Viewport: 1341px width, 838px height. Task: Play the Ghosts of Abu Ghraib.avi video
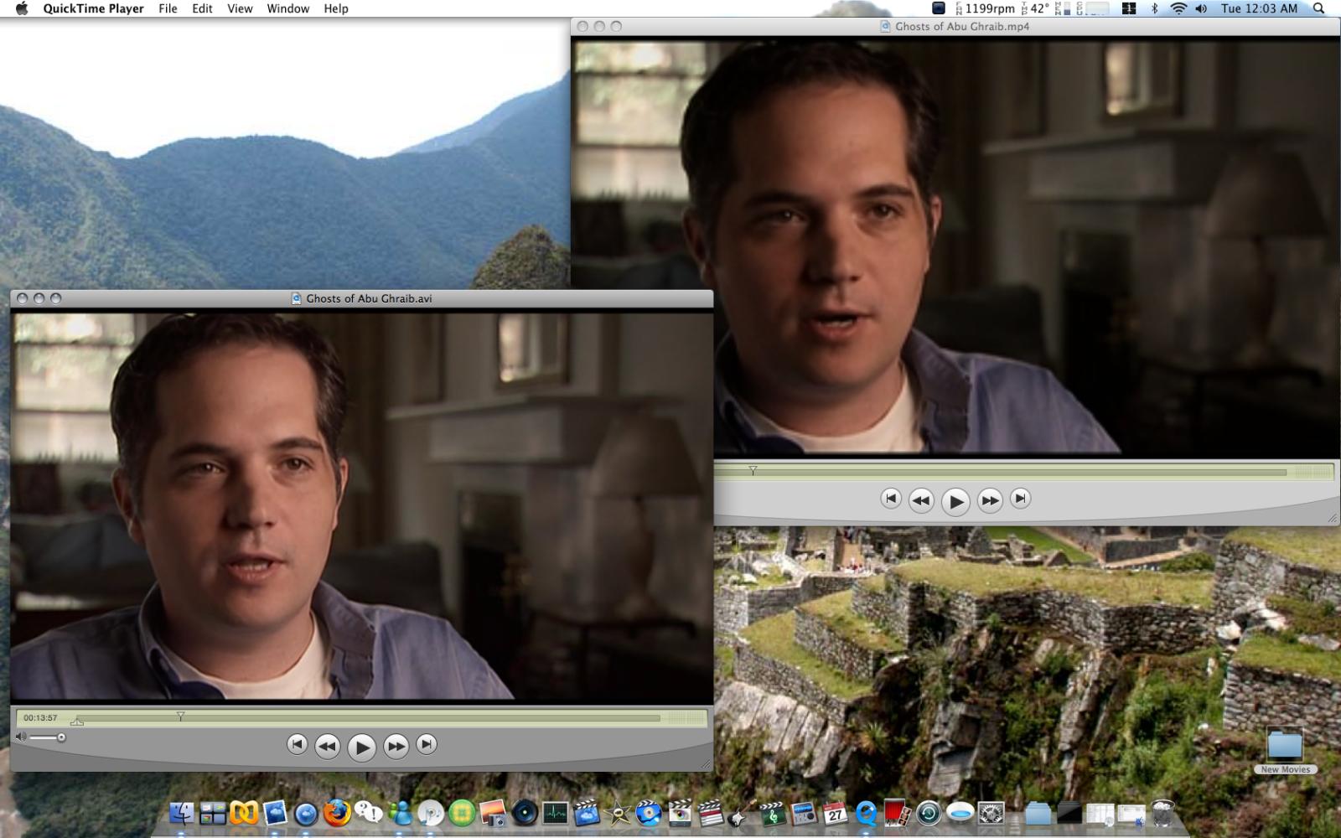click(x=361, y=747)
